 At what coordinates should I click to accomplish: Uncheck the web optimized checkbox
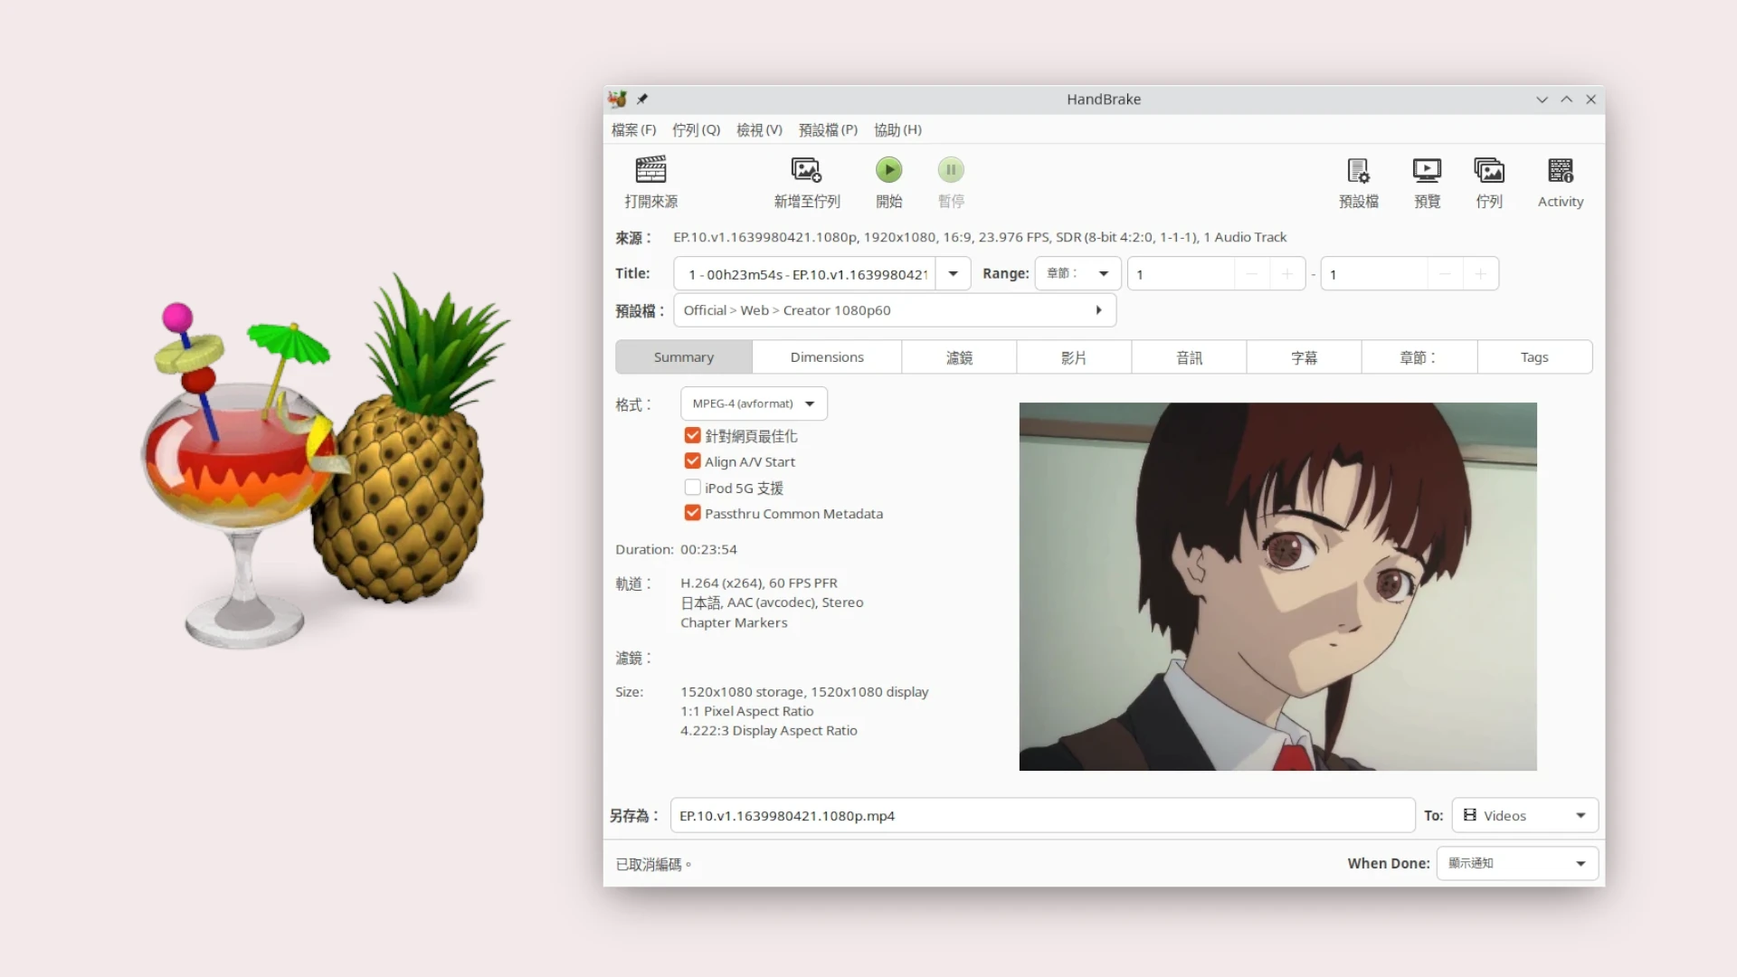693,435
